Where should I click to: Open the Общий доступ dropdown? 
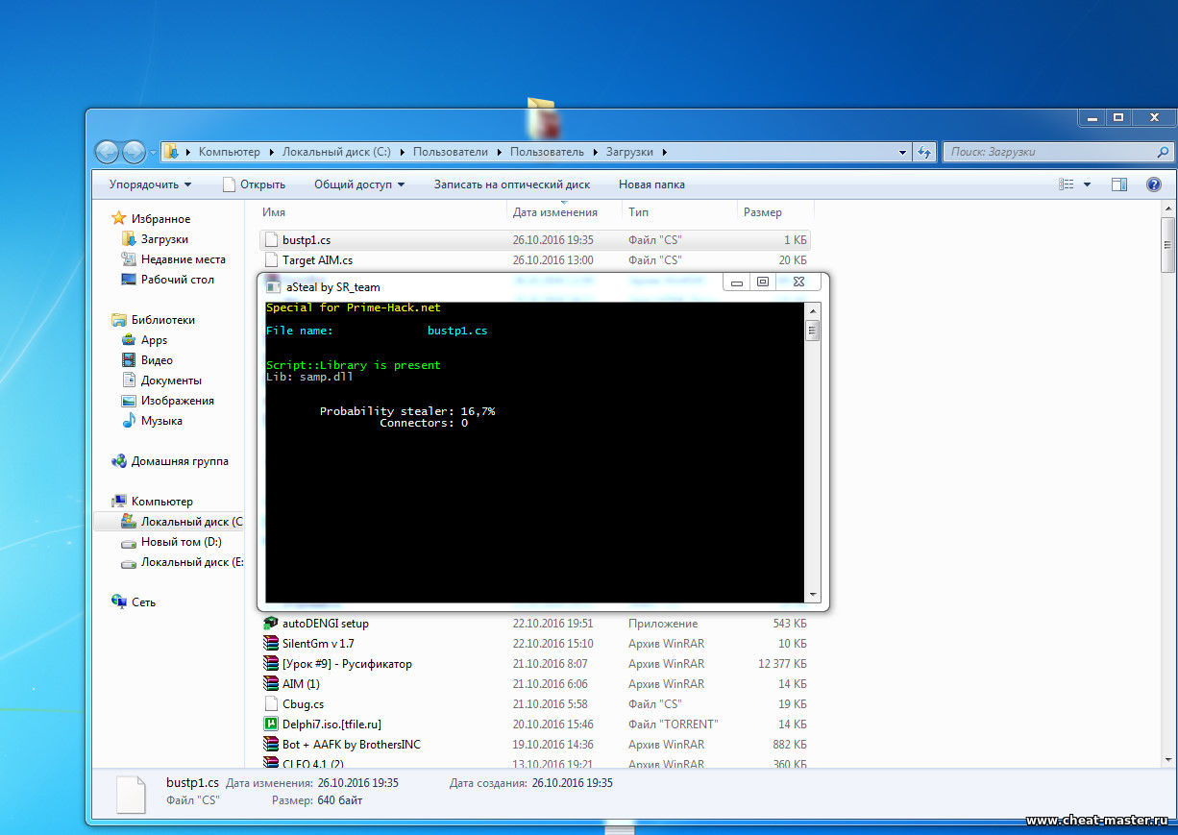pos(358,184)
